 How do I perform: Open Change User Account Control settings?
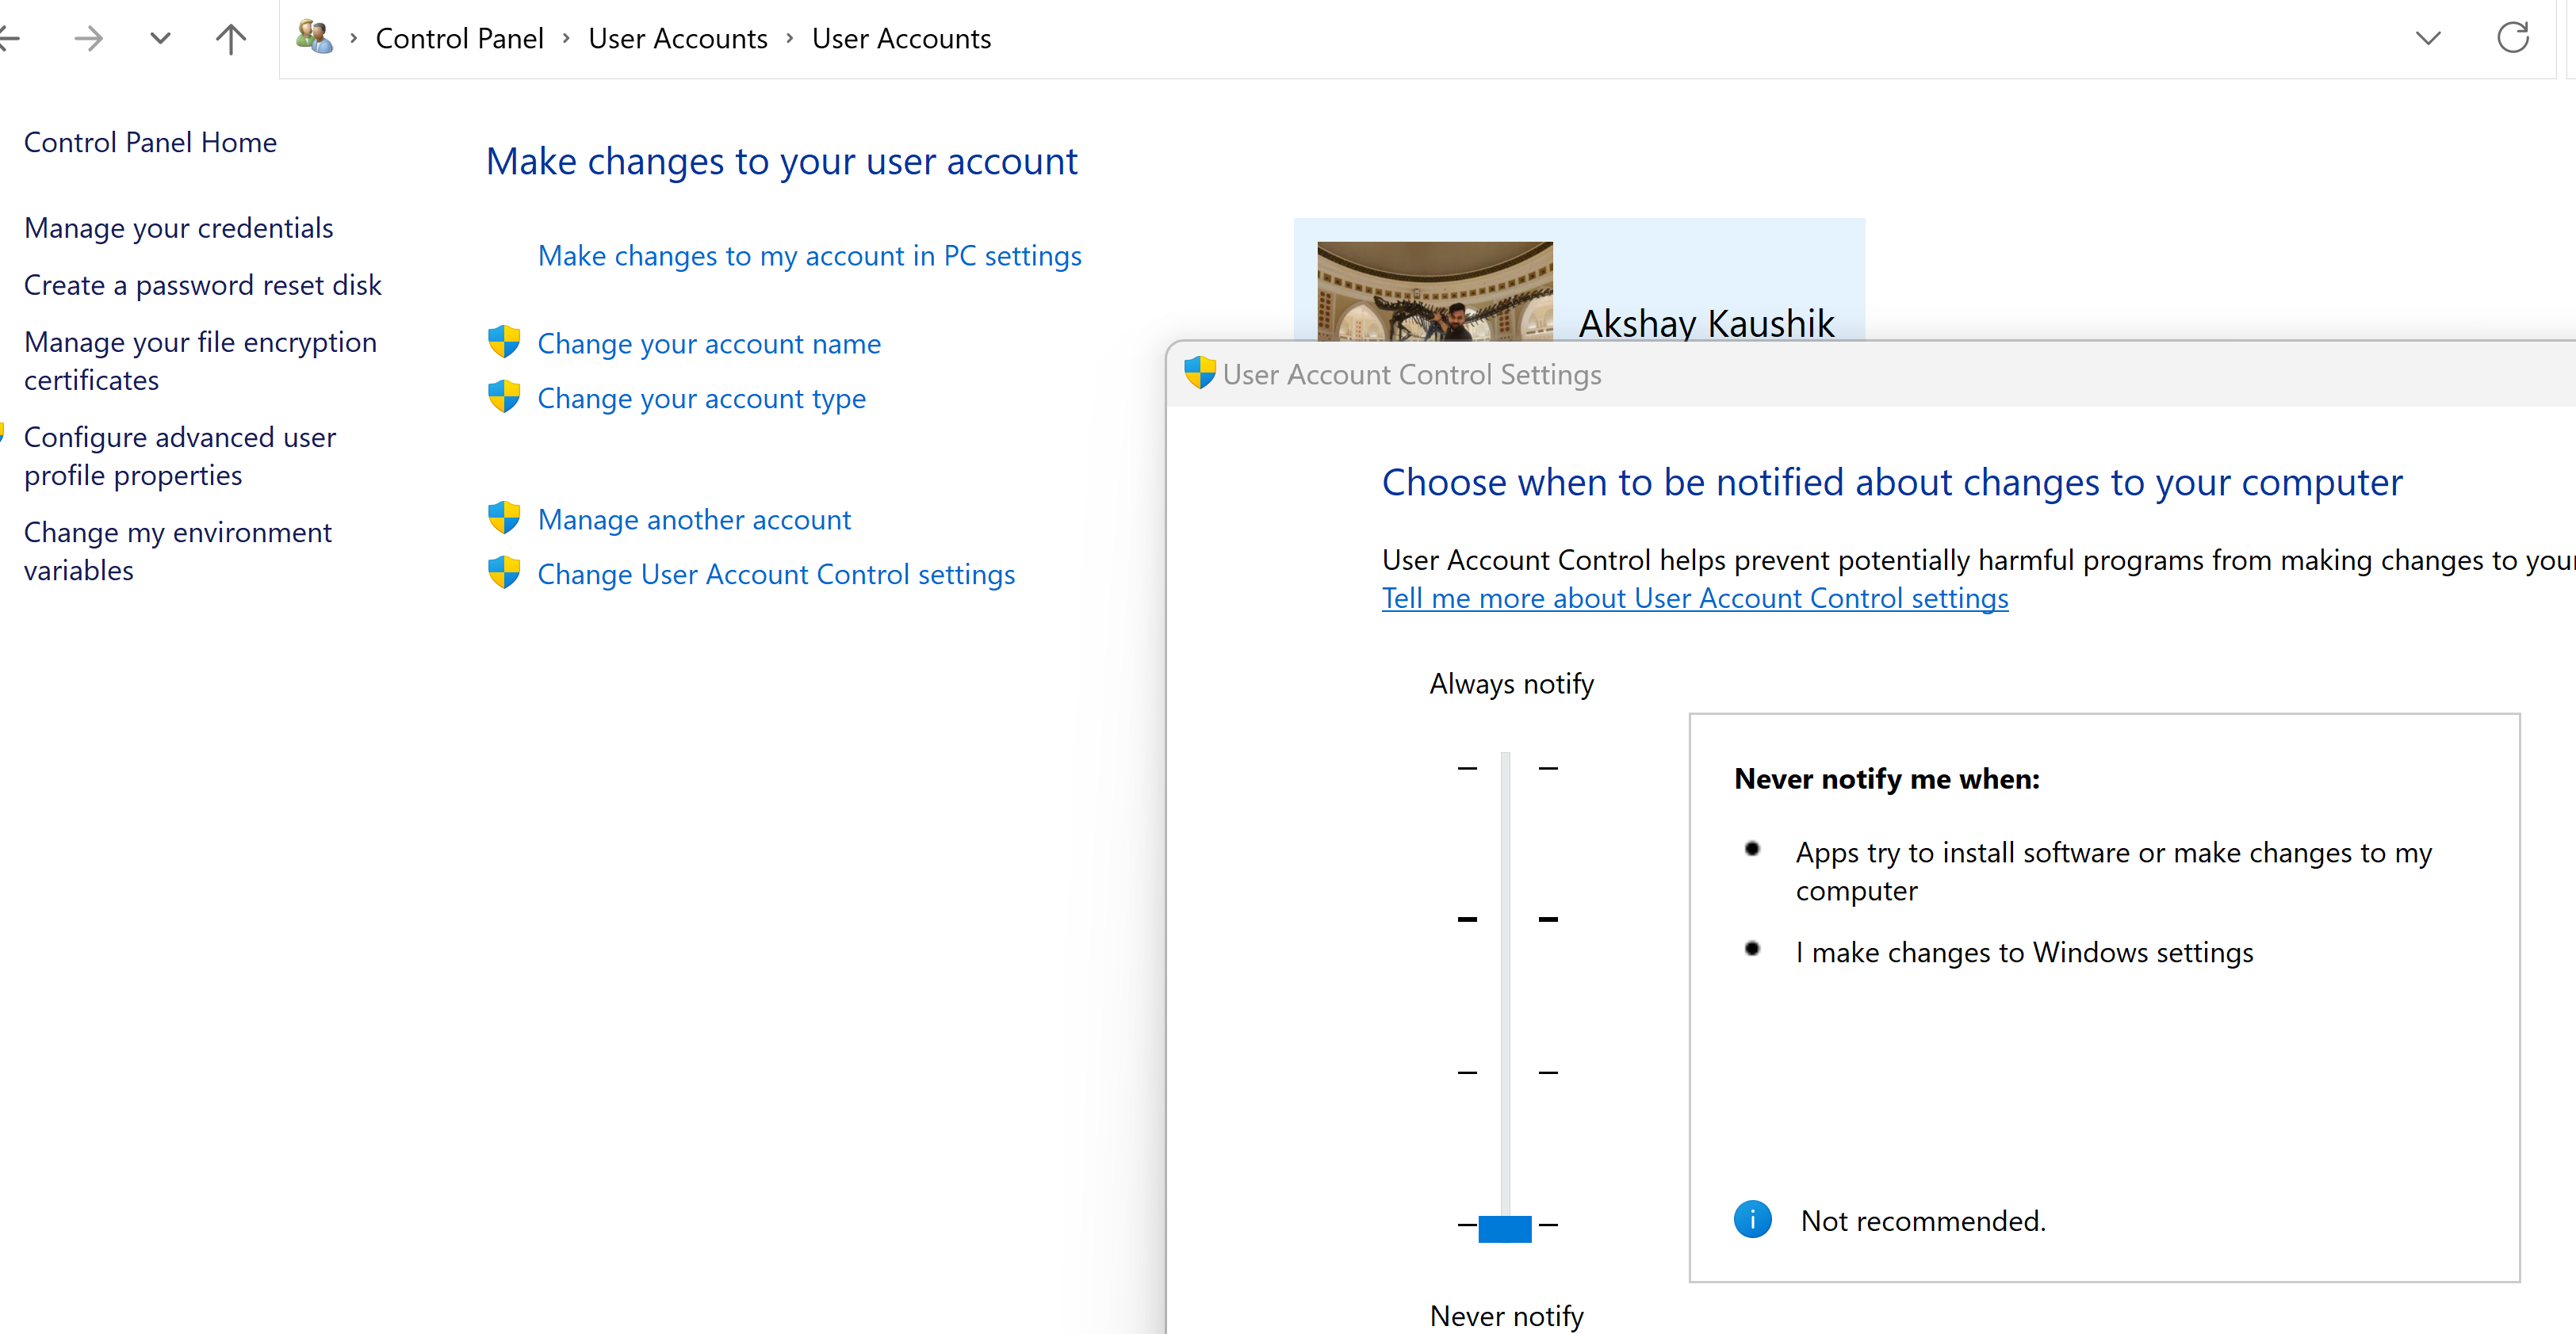pyautogui.click(x=776, y=575)
